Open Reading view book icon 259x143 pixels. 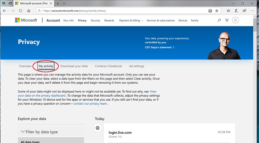click(x=210, y=11)
